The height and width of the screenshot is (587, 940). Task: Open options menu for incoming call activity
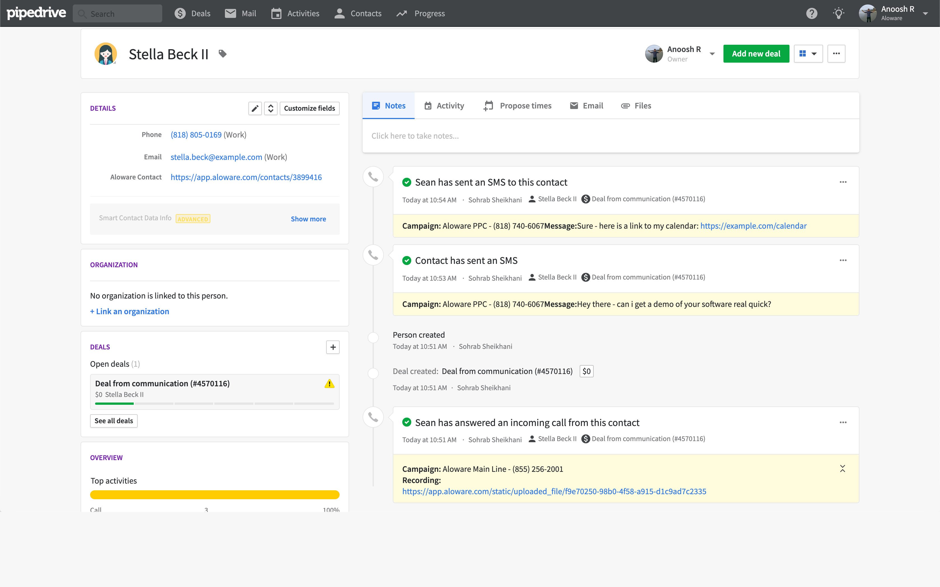click(x=843, y=422)
